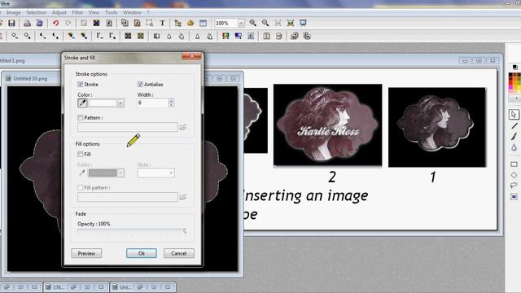Screen dimensions: 521x293
Task: Click the Redo arrow icon
Action: [x=68, y=23]
